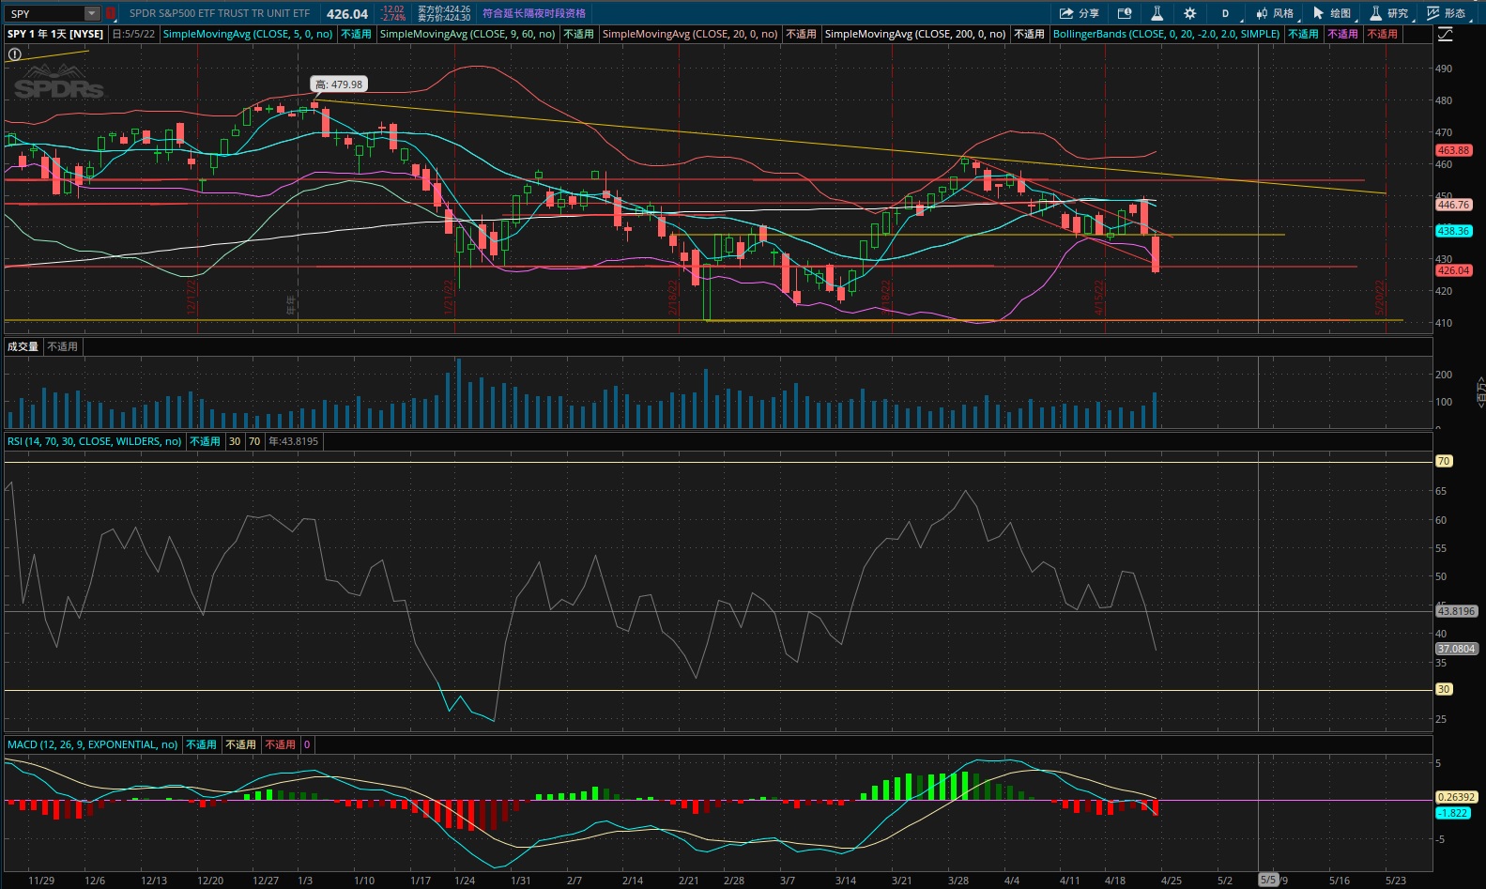Click 卖方价:424.30 ask quote

[x=444, y=18]
